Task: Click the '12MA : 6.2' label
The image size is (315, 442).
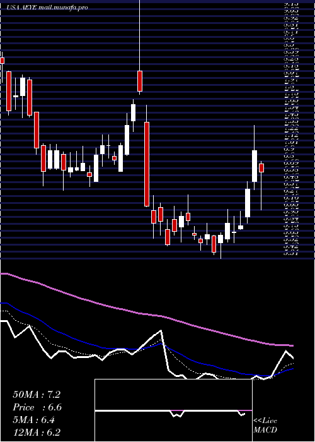Action: pyautogui.click(x=37, y=433)
